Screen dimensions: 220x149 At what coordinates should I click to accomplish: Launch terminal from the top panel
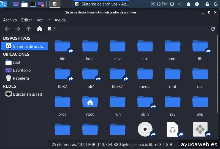33,4
